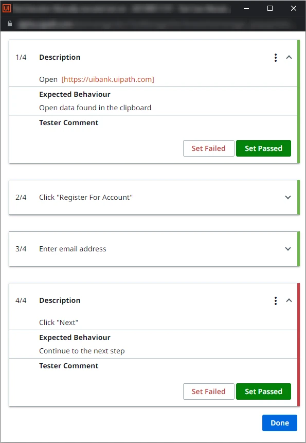The width and height of the screenshot is (306, 443).
Task: Click the padlock icon in address bar
Action: [10, 24]
